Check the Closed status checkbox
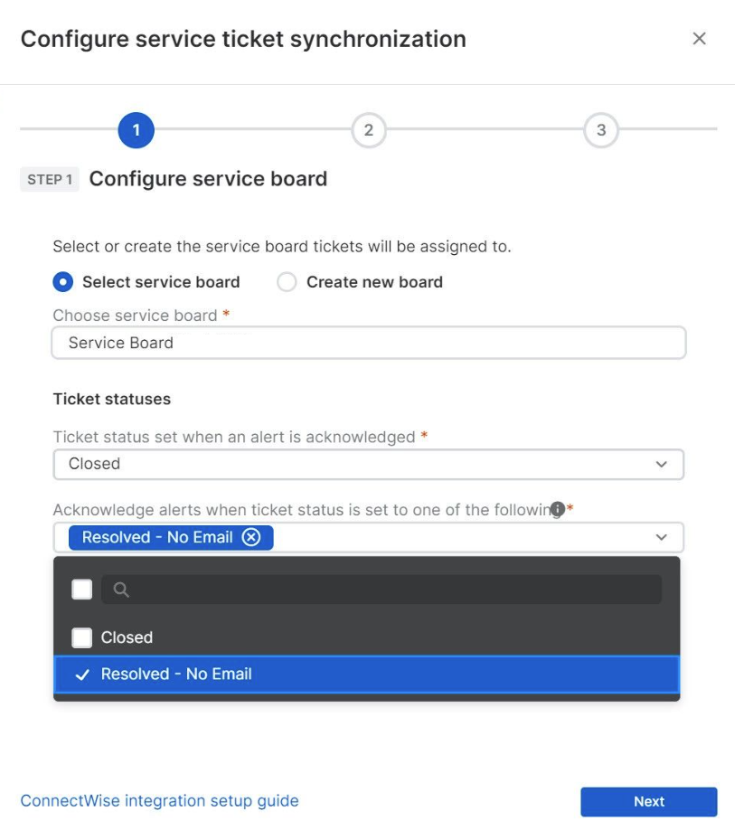735x830 pixels. tap(82, 637)
